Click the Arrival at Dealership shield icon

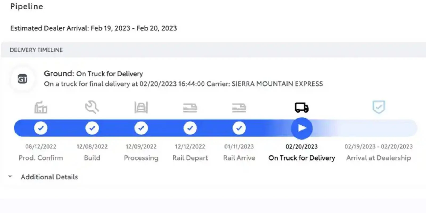pos(379,107)
